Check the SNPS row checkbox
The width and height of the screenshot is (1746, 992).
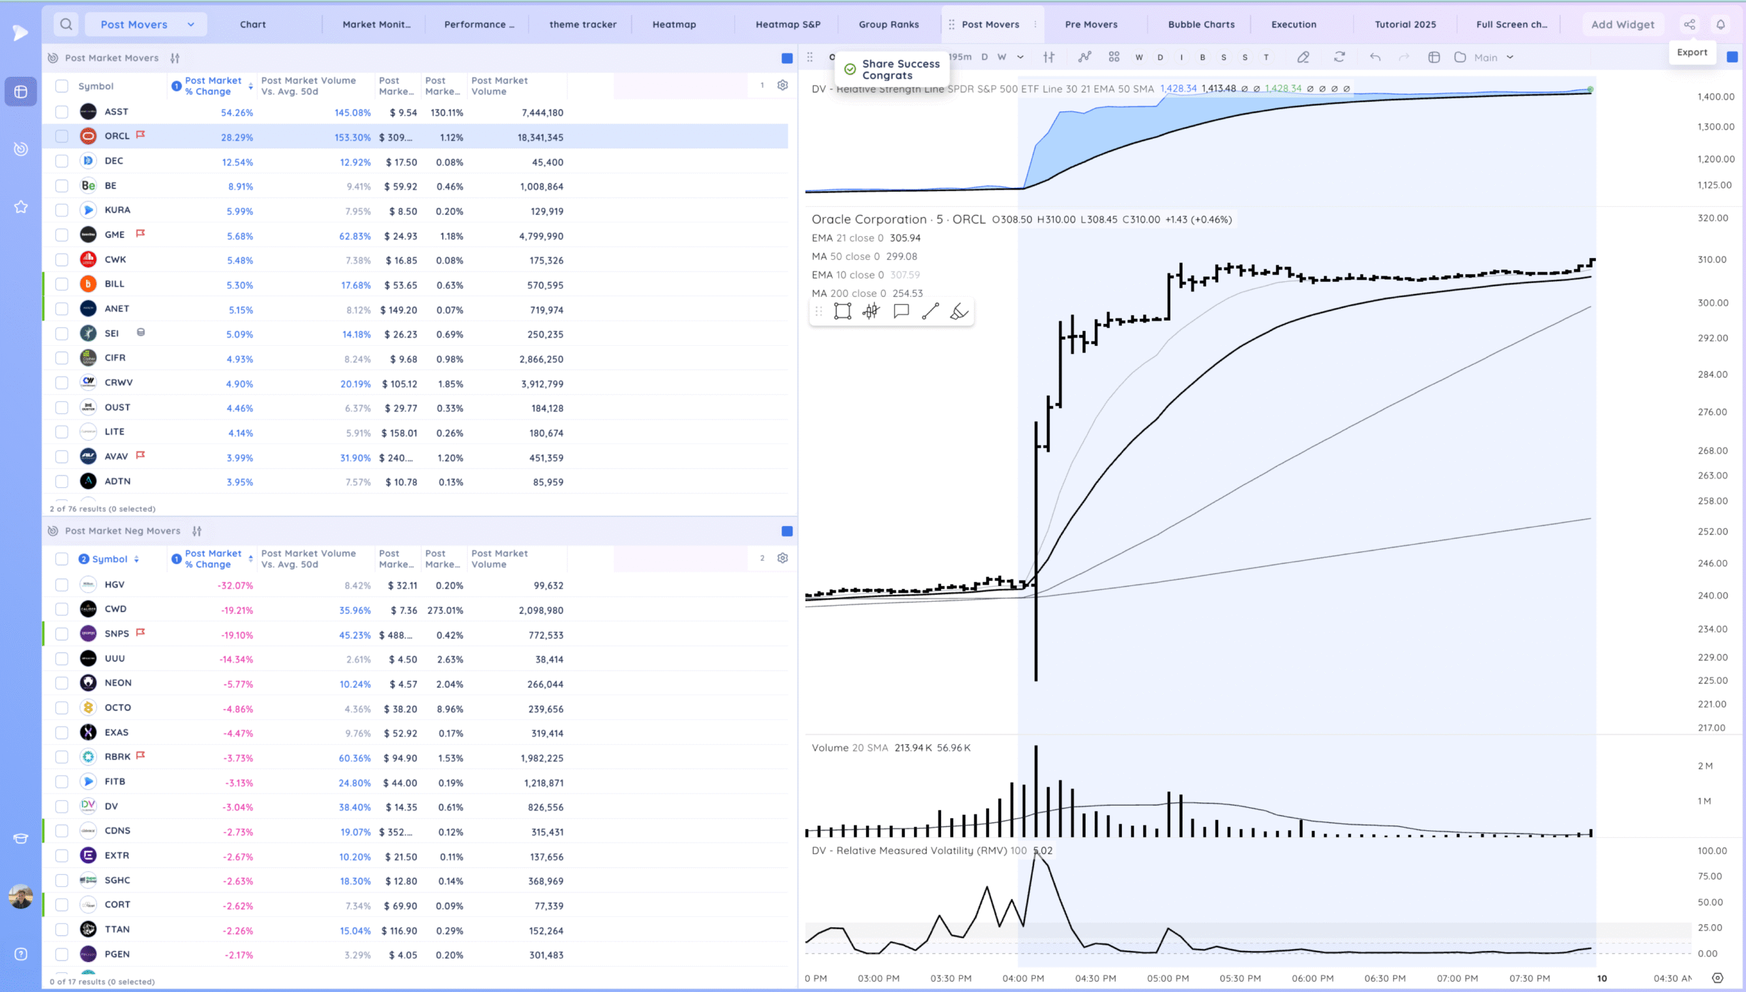61,634
